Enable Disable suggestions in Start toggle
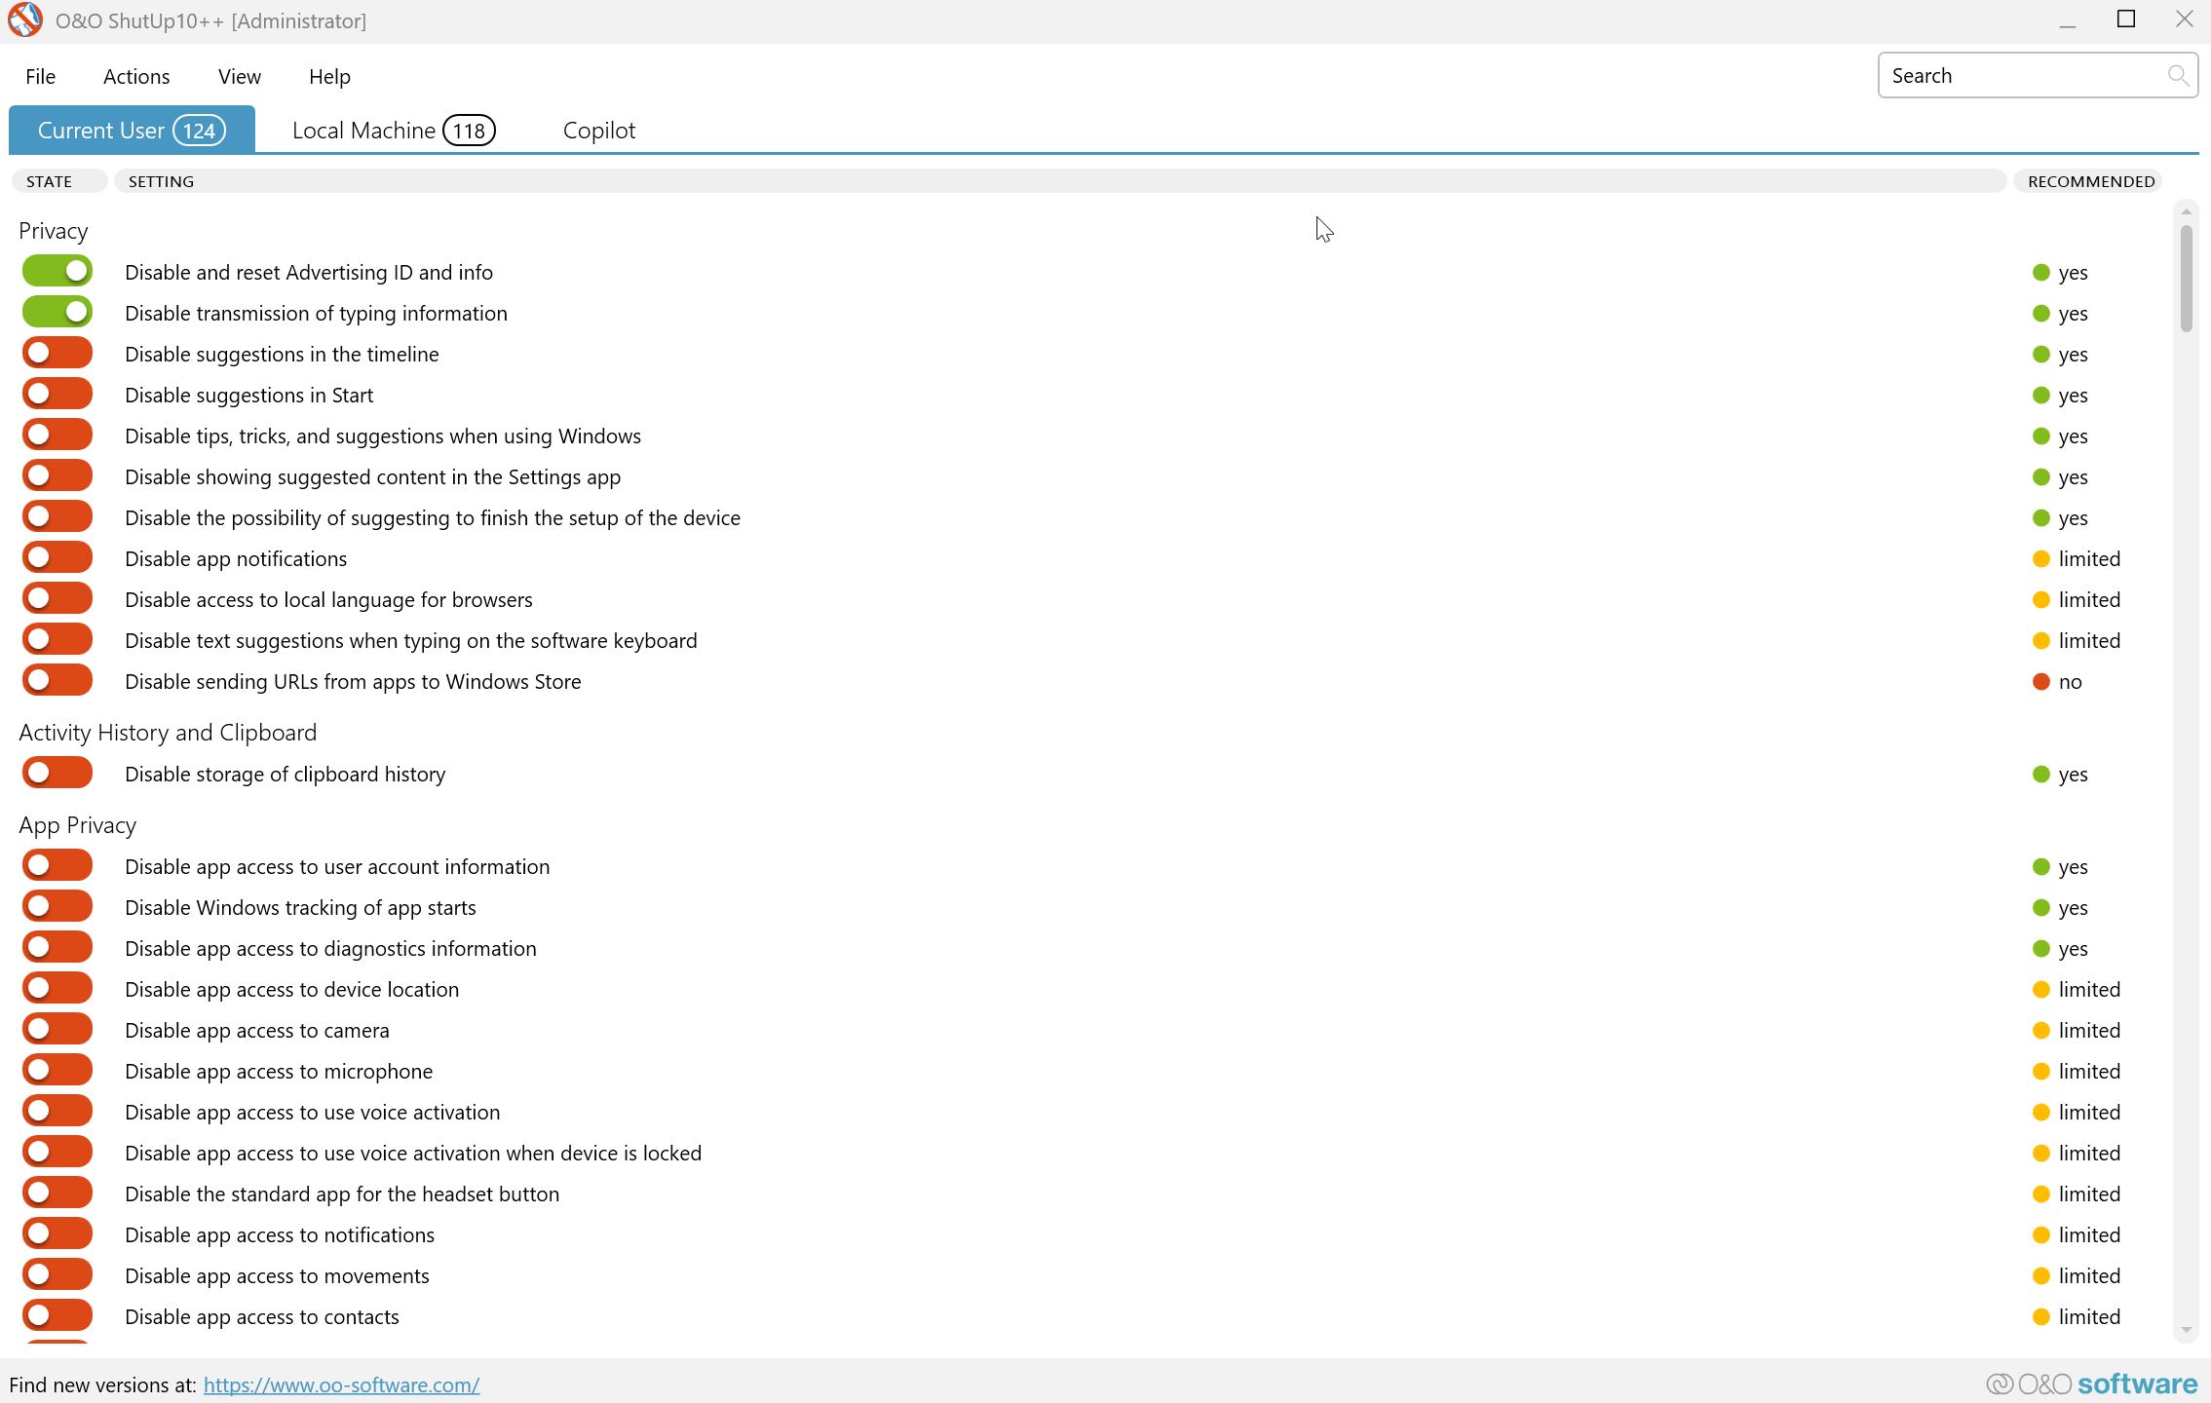This screenshot has width=2211, height=1403. click(x=57, y=395)
